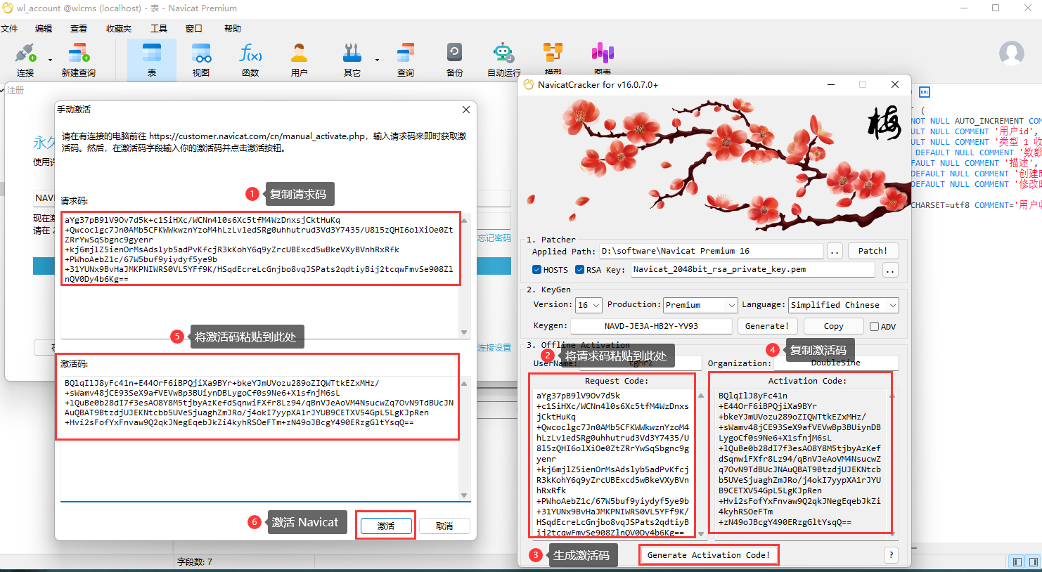Open the 编辑 (Edit) menu
1042x572 pixels.
pyautogui.click(x=44, y=29)
